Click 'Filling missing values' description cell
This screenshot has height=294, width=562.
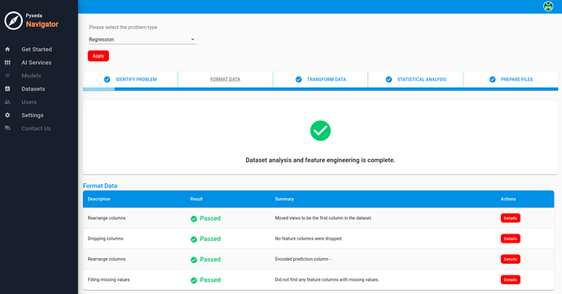(x=108, y=279)
